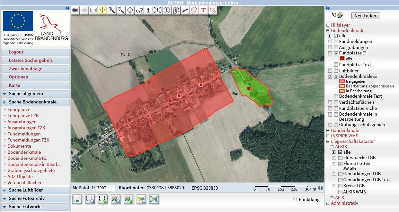Enable the Punktfang checkbox
Screen dimensions: 399x212
[295, 200]
